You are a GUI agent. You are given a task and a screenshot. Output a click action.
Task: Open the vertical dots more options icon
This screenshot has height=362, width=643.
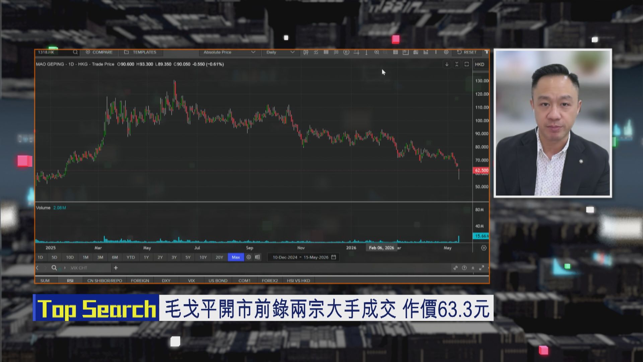point(436,52)
